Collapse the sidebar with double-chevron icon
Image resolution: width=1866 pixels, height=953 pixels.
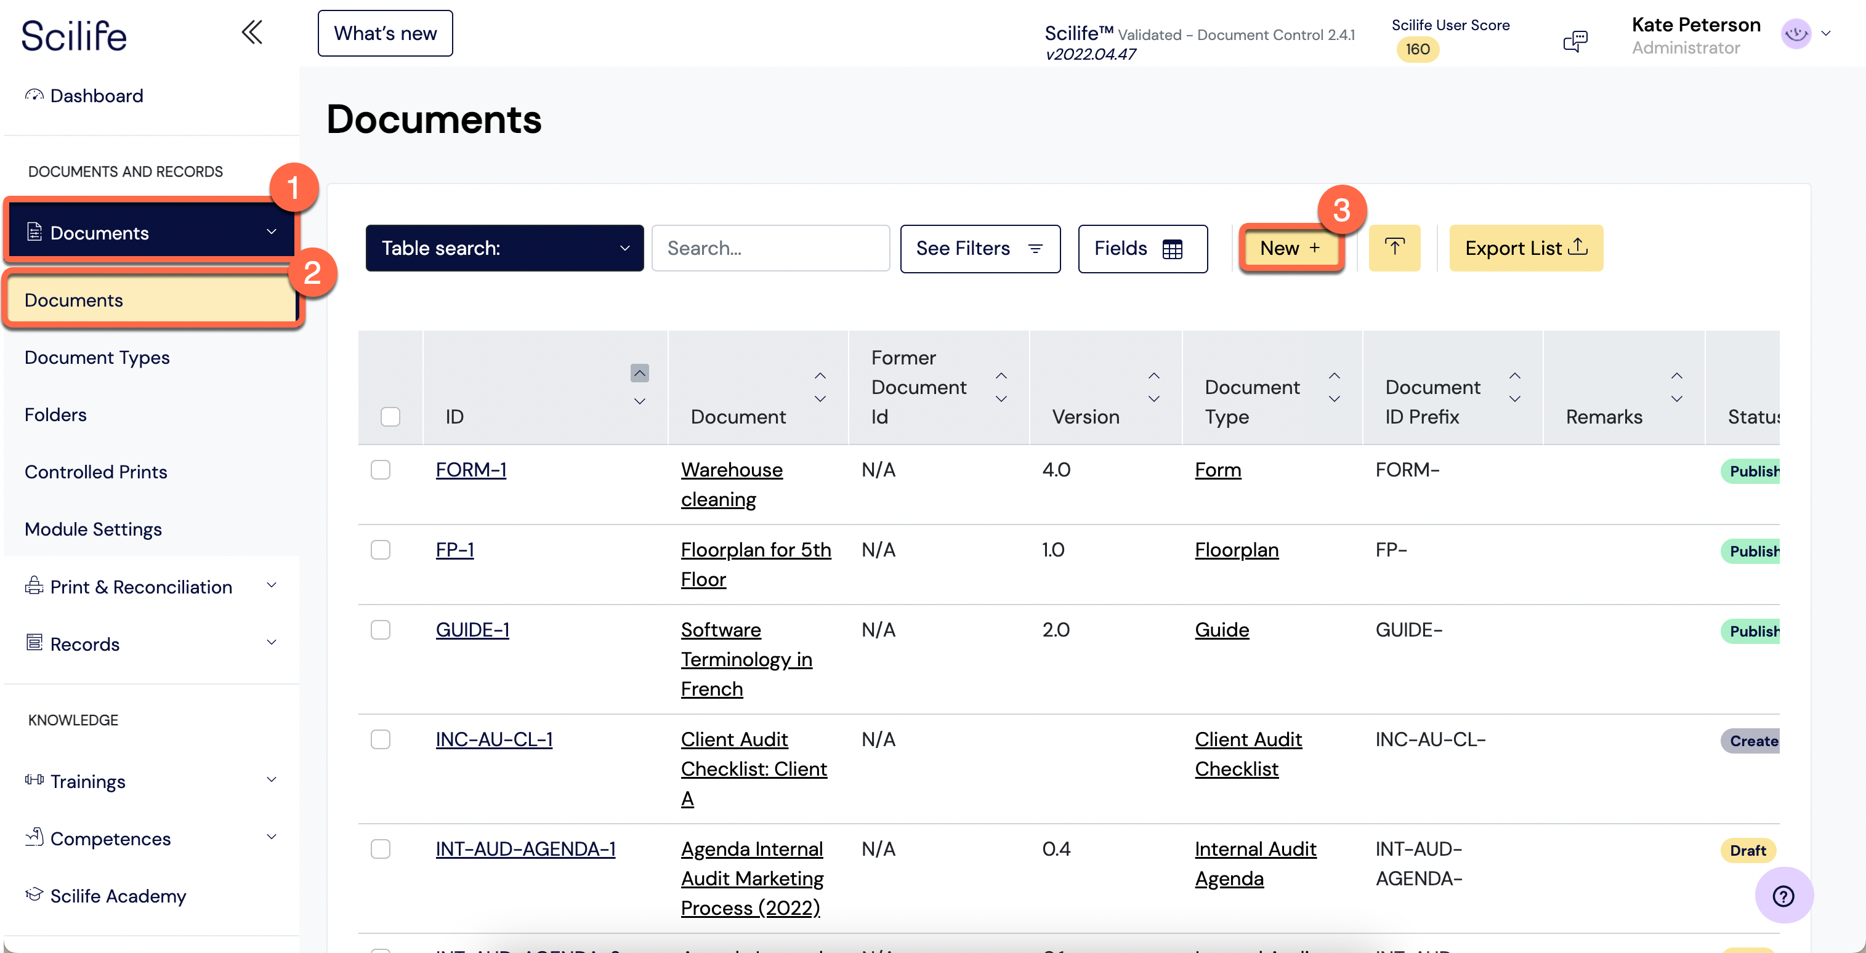pyautogui.click(x=251, y=33)
